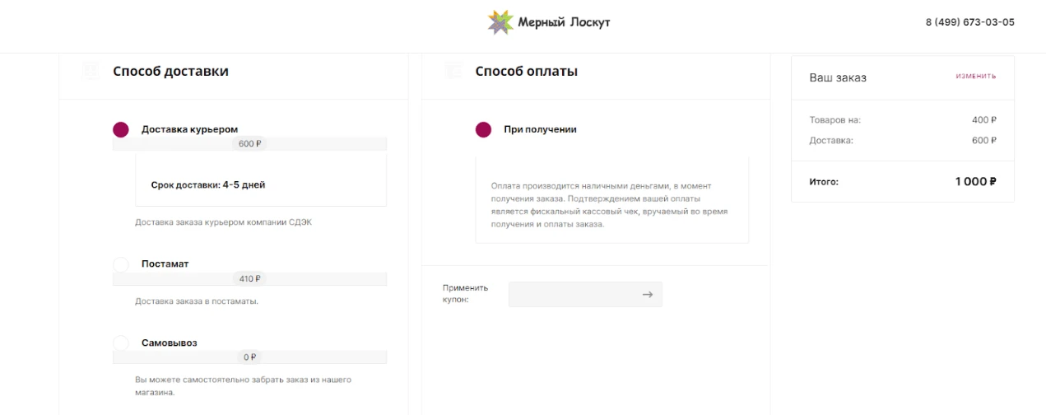The width and height of the screenshot is (1046, 415).
Task: Click the Постамат option label
Action: tap(165, 264)
